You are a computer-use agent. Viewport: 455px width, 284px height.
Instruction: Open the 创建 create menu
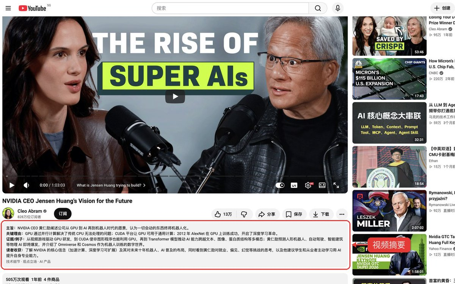[x=442, y=8]
